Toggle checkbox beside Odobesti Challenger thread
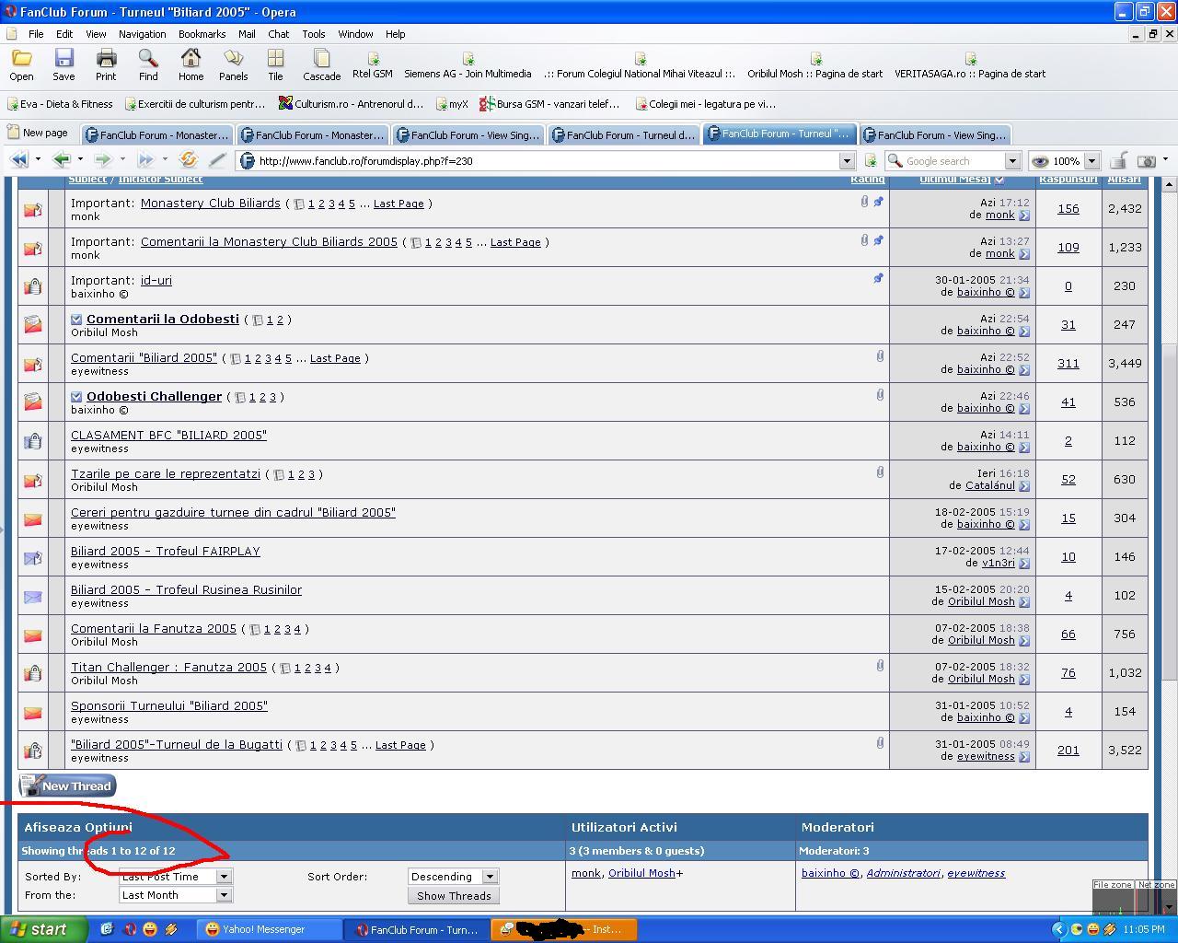This screenshot has height=943, width=1178. [x=76, y=398]
